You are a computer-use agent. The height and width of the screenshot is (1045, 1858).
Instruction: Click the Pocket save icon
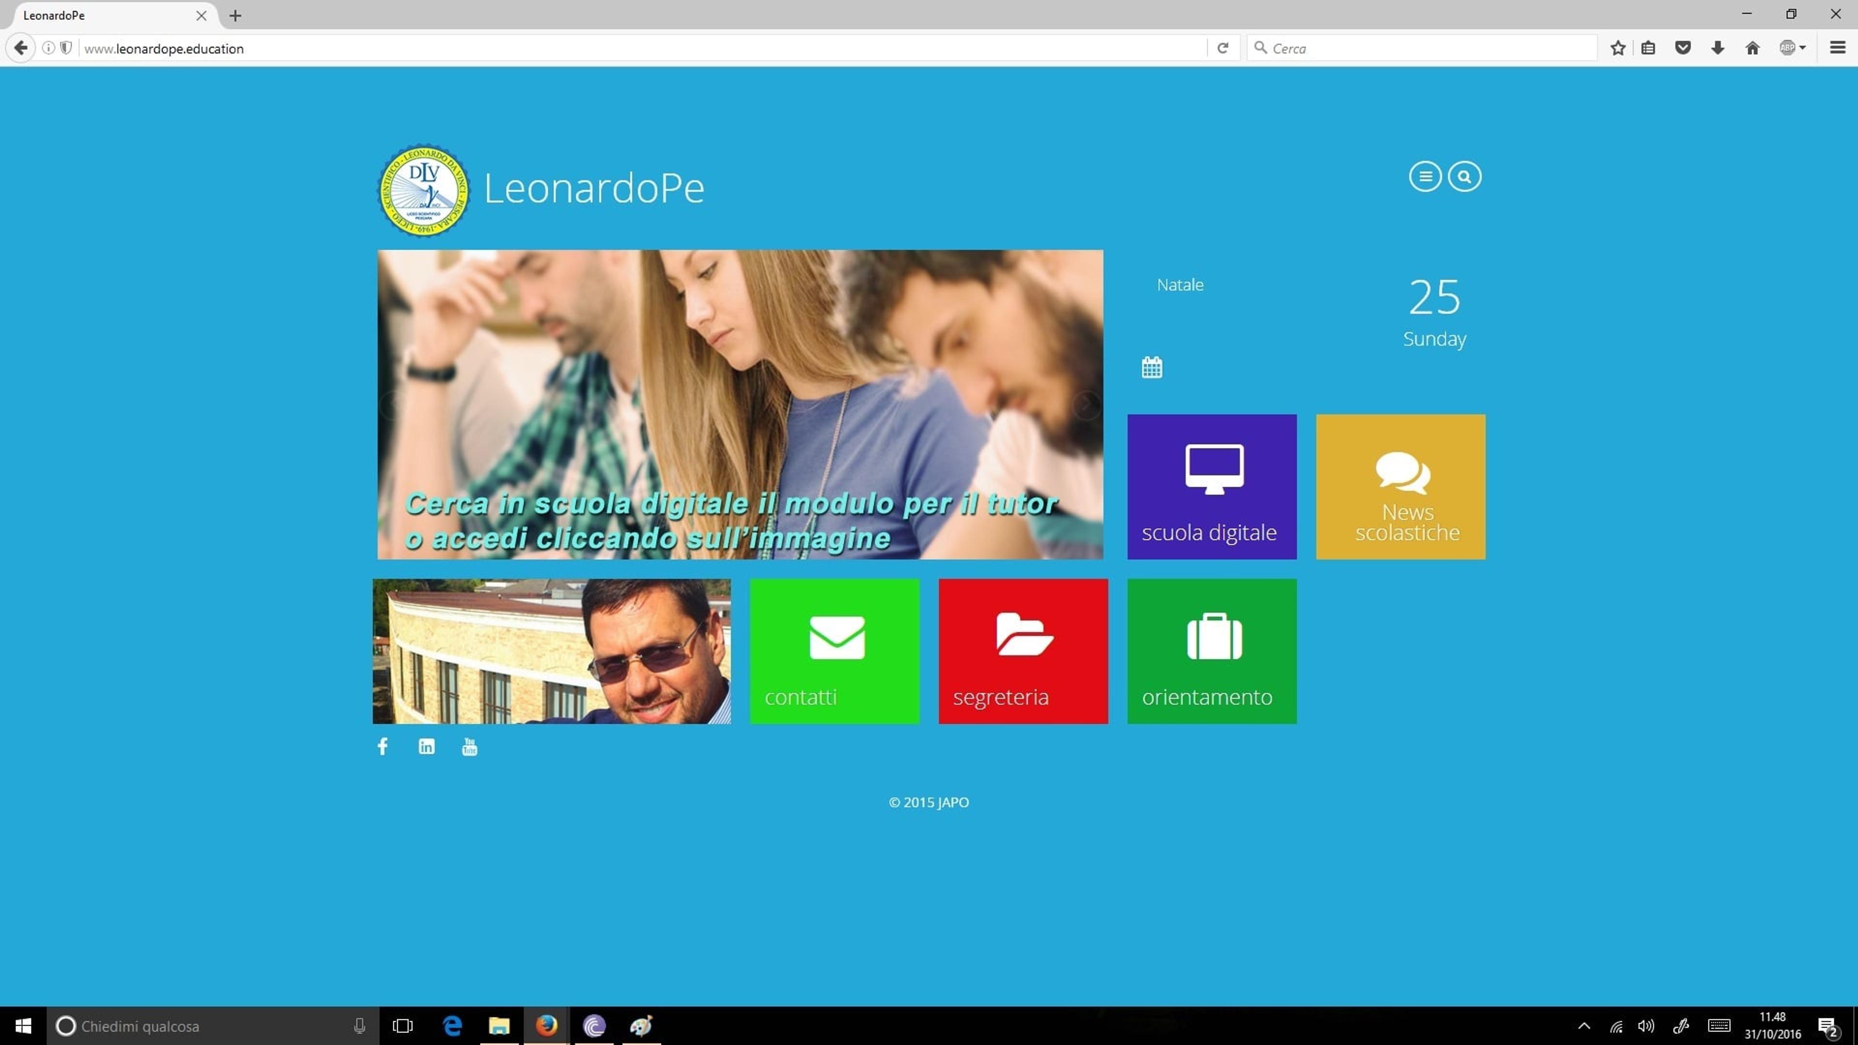[1683, 48]
